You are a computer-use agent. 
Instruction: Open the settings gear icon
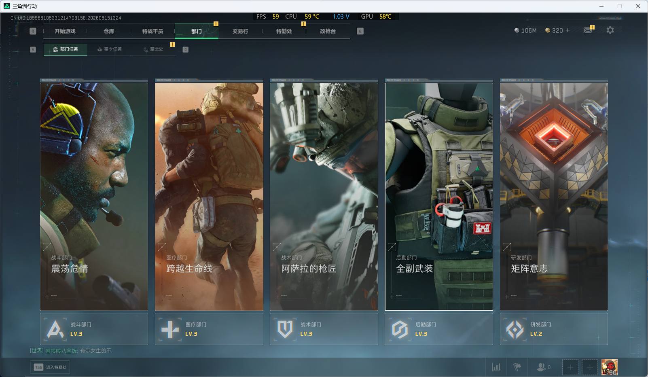coord(610,30)
